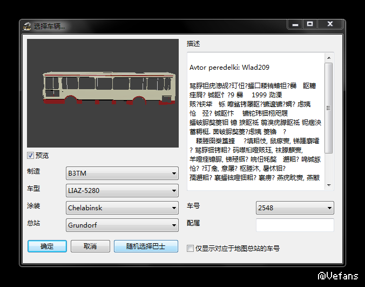The image size is (365, 287).
Task: Click the 配属 label
Action: 193,223
